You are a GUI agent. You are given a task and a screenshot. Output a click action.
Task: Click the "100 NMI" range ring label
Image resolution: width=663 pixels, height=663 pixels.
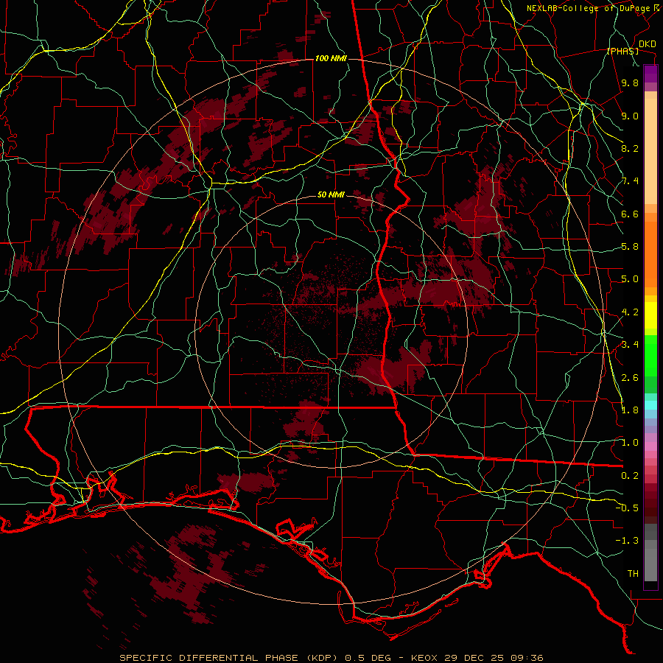pyautogui.click(x=331, y=58)
